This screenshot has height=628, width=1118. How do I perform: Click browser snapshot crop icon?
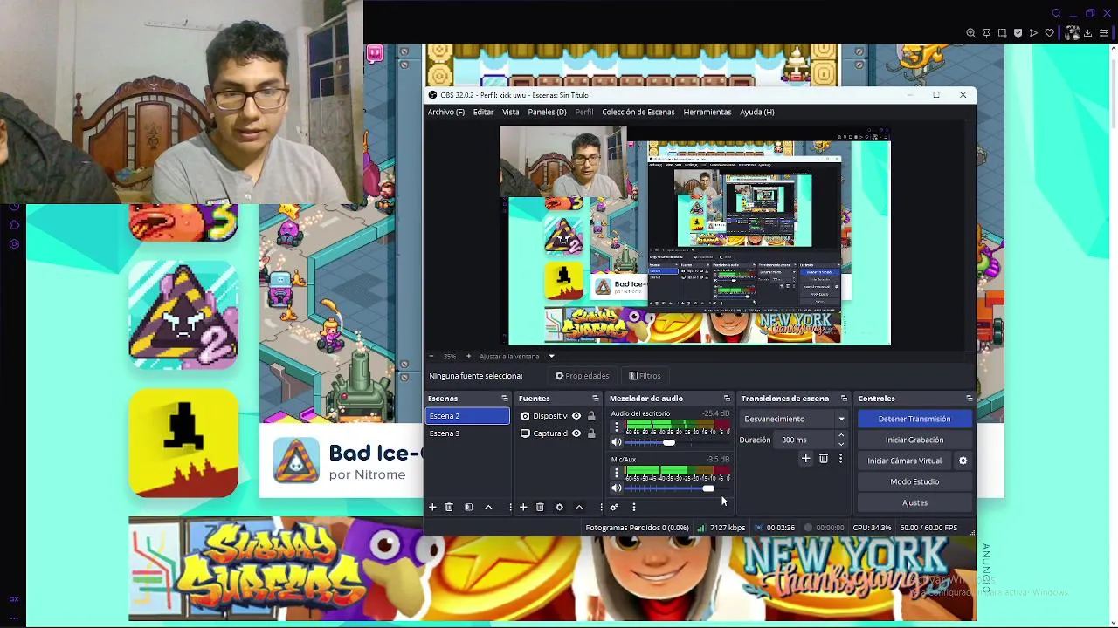pos(1002,33)
